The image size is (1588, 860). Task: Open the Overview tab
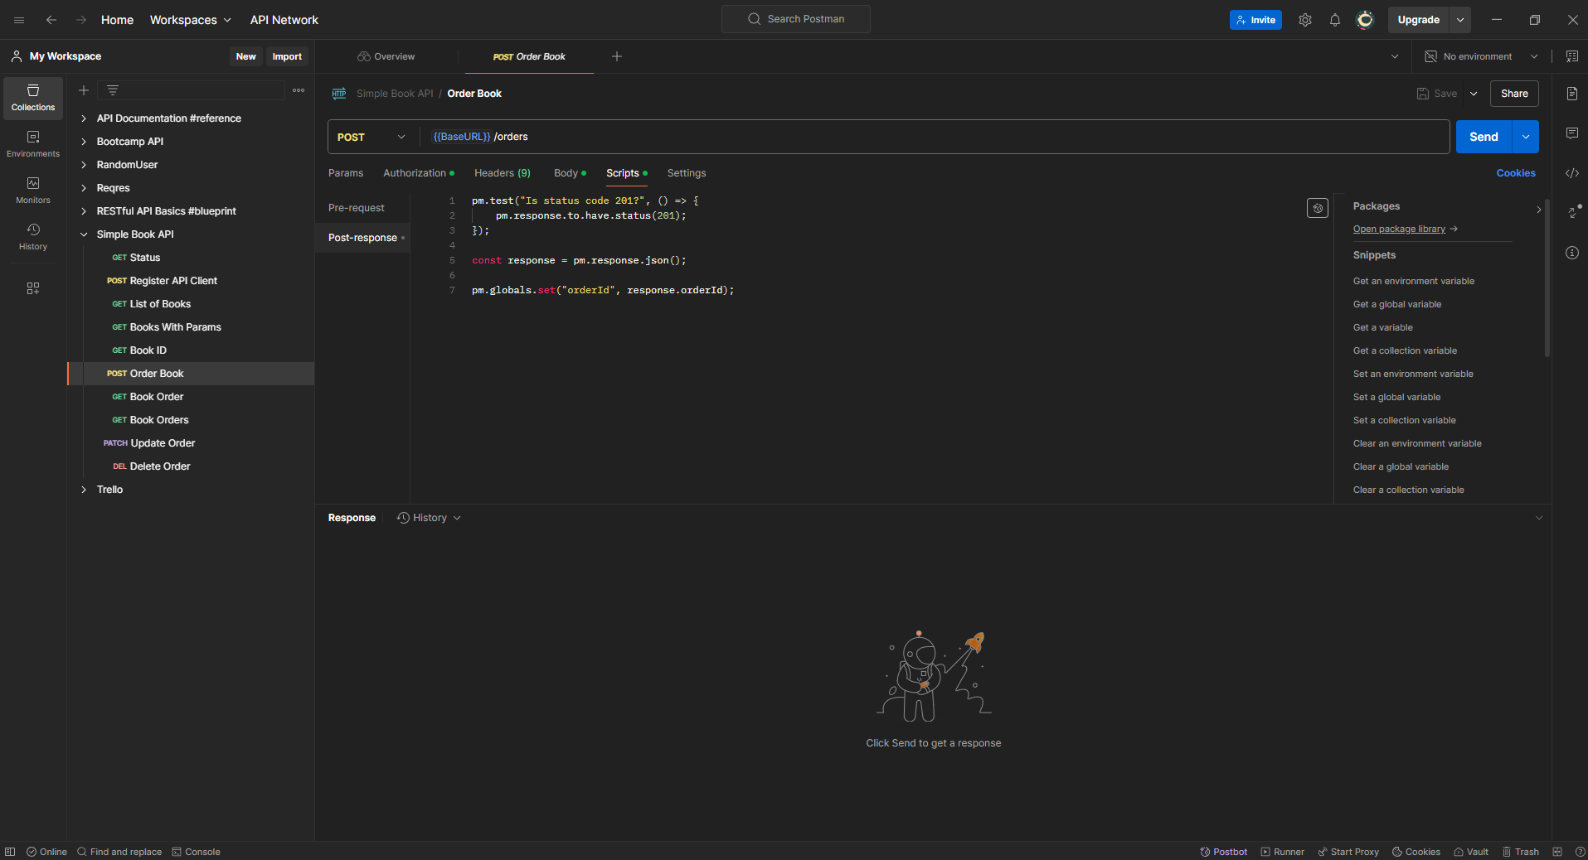[x=386, y=56]
